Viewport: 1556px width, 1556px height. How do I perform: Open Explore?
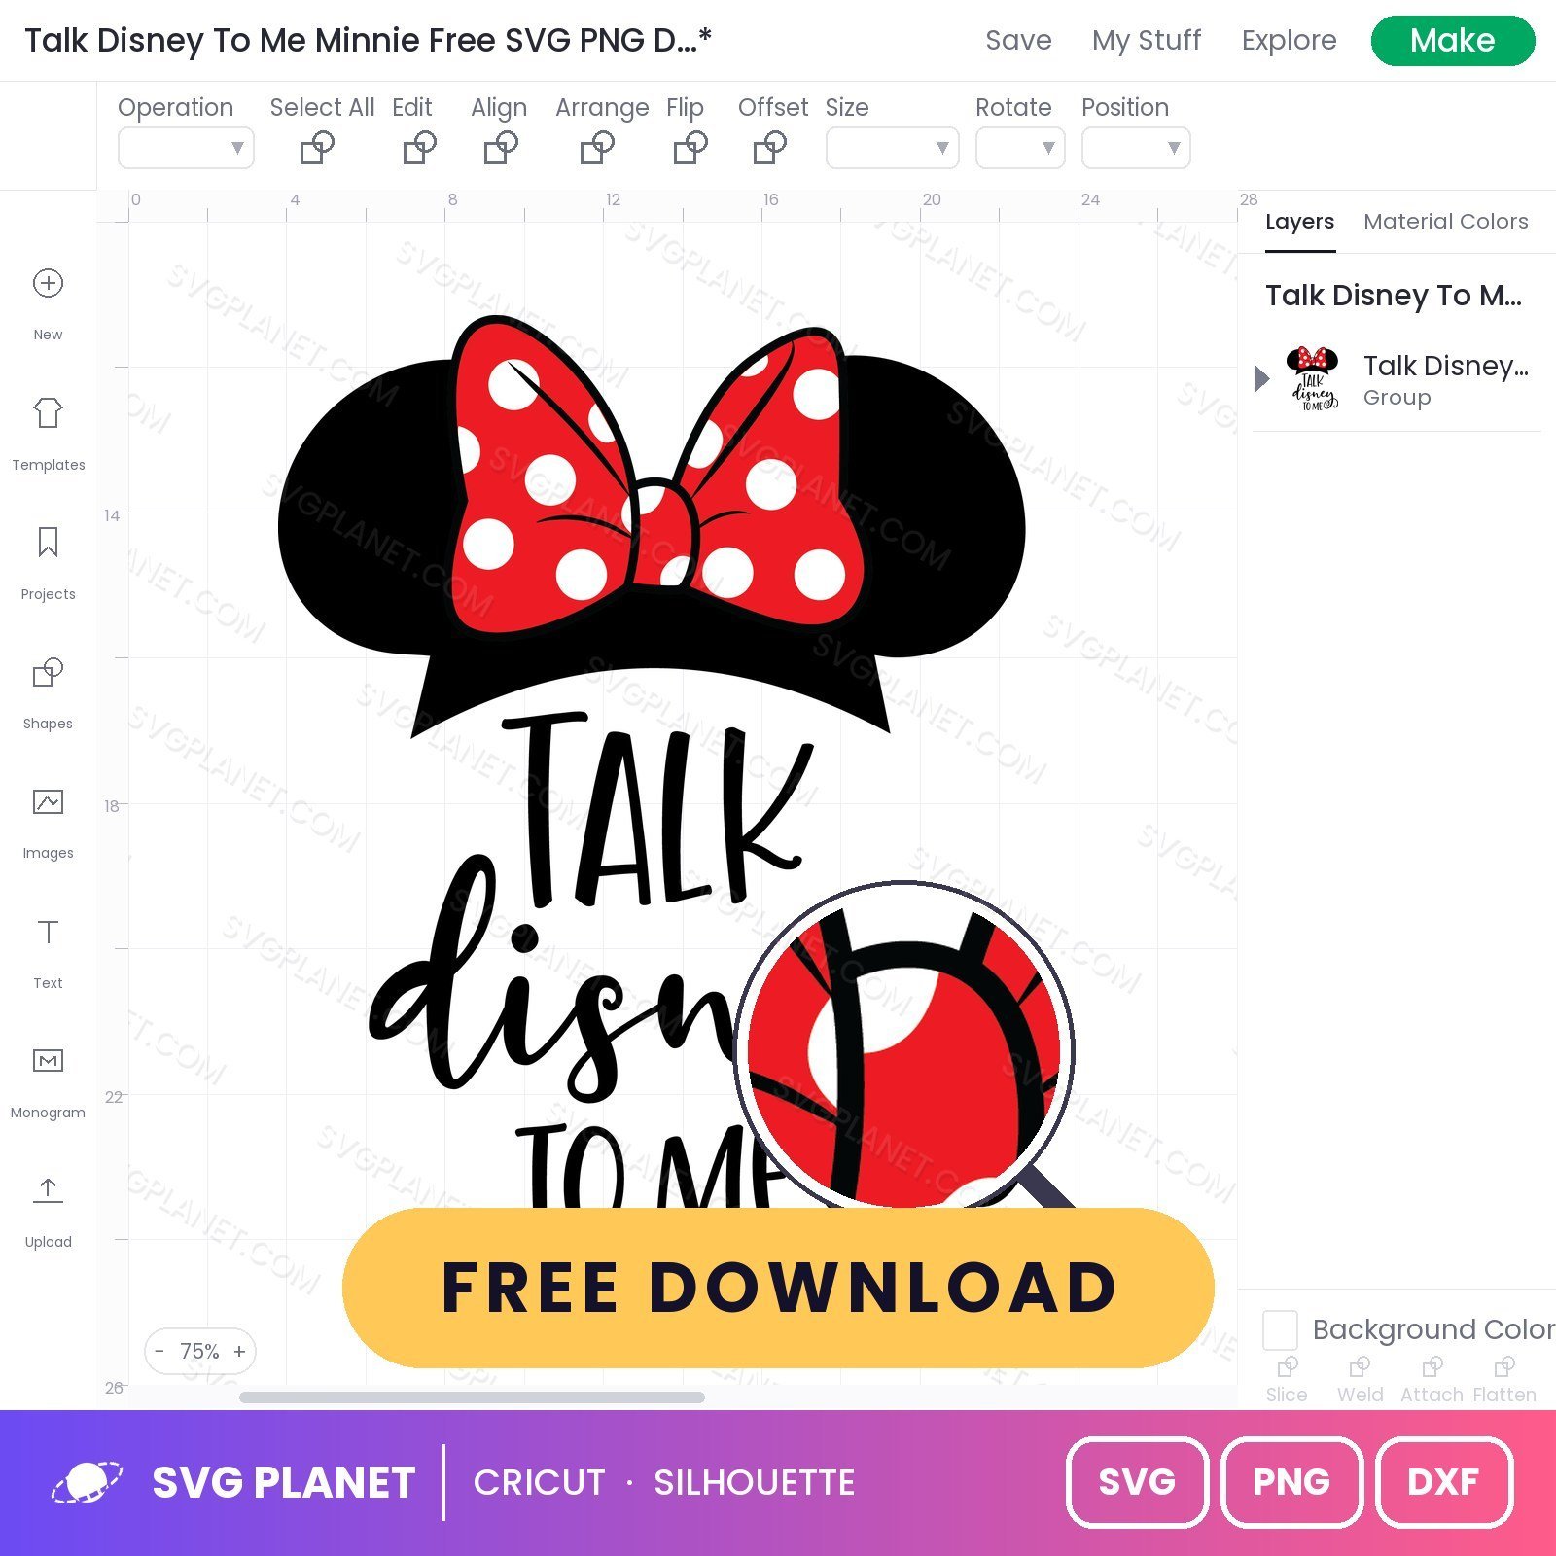click(1289, 40)
